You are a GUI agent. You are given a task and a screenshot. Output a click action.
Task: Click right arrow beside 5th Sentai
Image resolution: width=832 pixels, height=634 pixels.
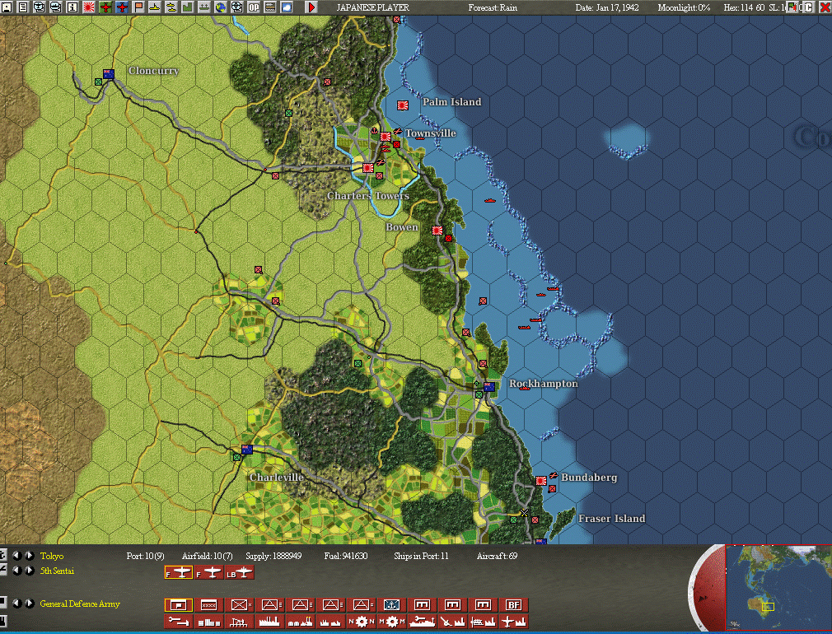pos(29,571)
